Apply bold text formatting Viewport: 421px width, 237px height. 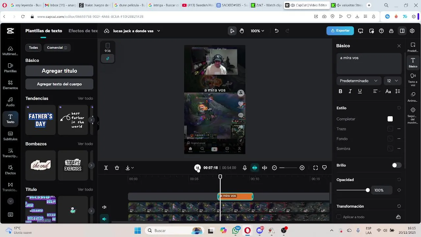(340, 91)
